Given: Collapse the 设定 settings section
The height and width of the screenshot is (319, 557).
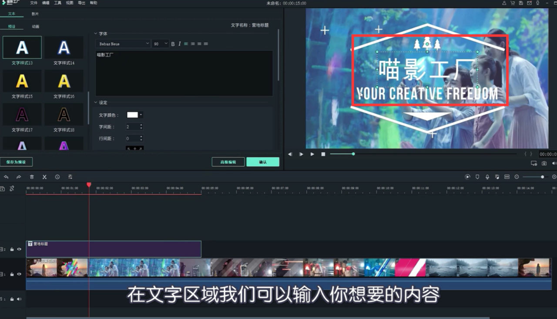Looking at the screenshot, I should [96, 103].
